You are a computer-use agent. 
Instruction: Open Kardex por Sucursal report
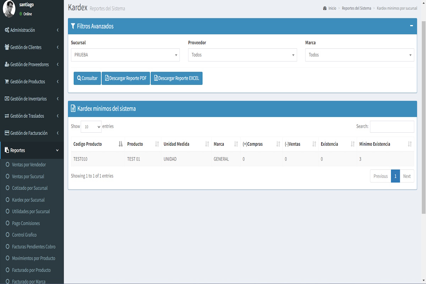point(28,200)
